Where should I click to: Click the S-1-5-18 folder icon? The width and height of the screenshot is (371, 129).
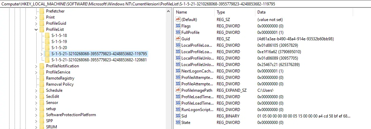(47, 36)
